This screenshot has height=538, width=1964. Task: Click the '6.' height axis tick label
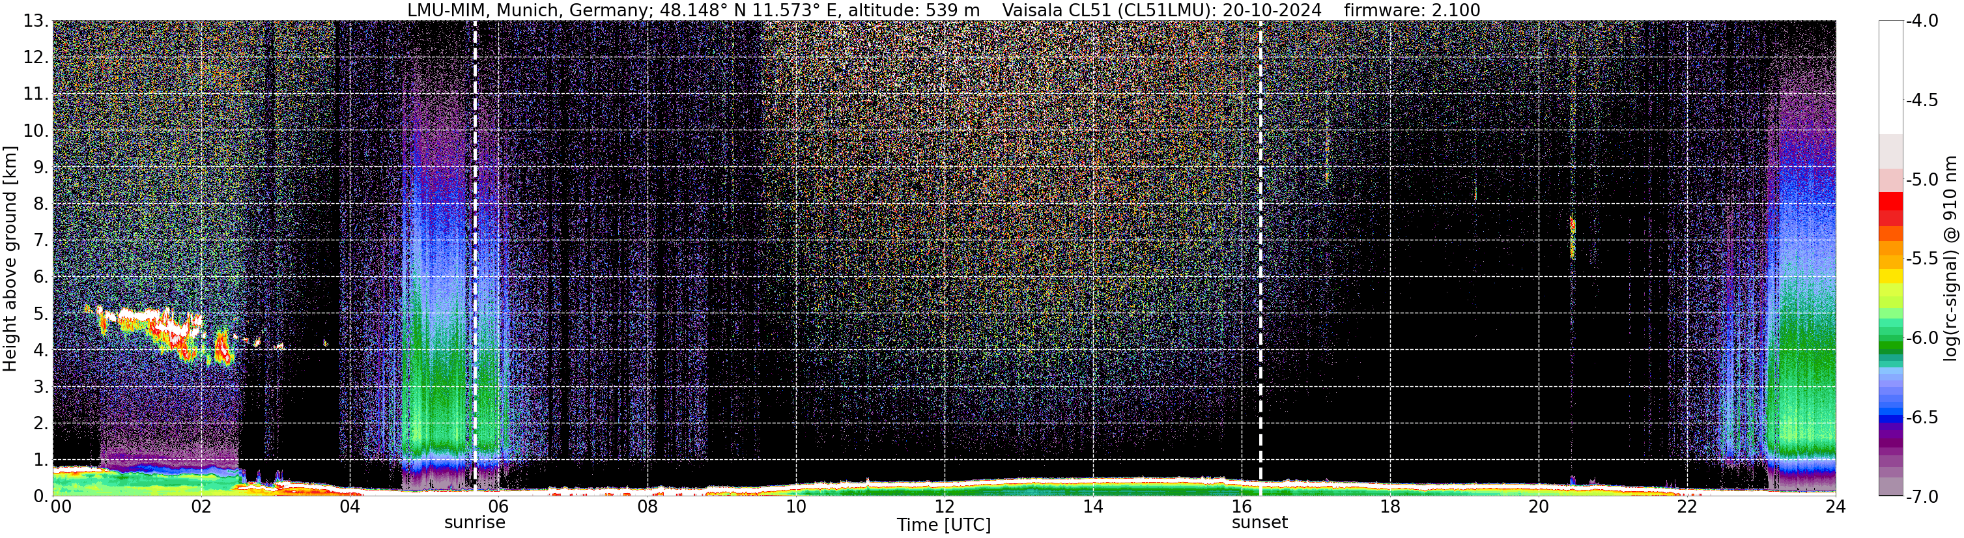click(41, 277)
